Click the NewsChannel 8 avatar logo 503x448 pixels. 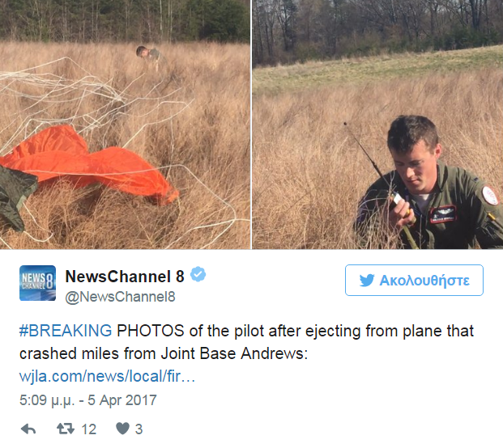[37, 283]
